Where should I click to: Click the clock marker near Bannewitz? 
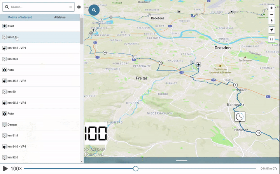[x=240, y=117]
